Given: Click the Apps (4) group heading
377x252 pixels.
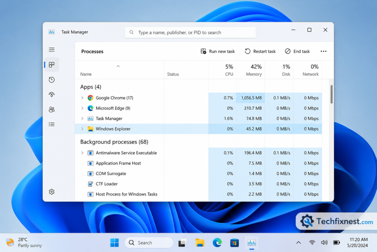Looking at the screenshot, I should coord(91,87).
